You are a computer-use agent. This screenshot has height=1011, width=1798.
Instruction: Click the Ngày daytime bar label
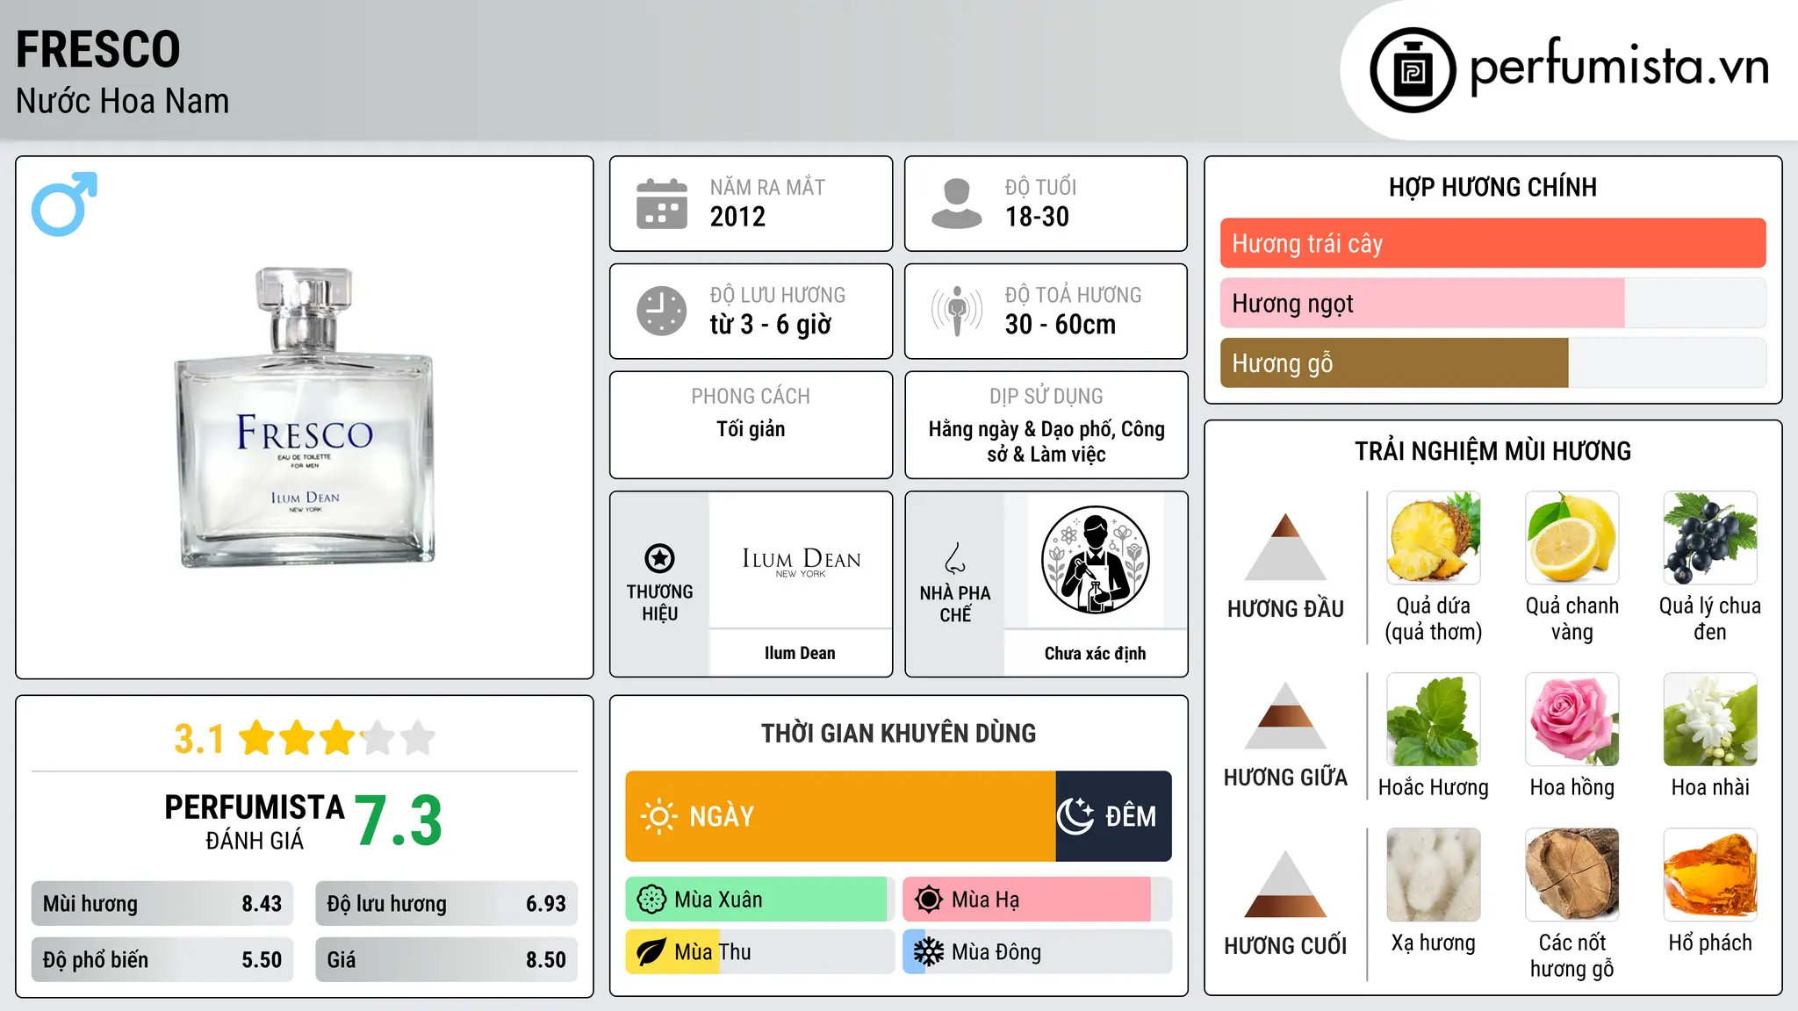[x=722, y=816]
